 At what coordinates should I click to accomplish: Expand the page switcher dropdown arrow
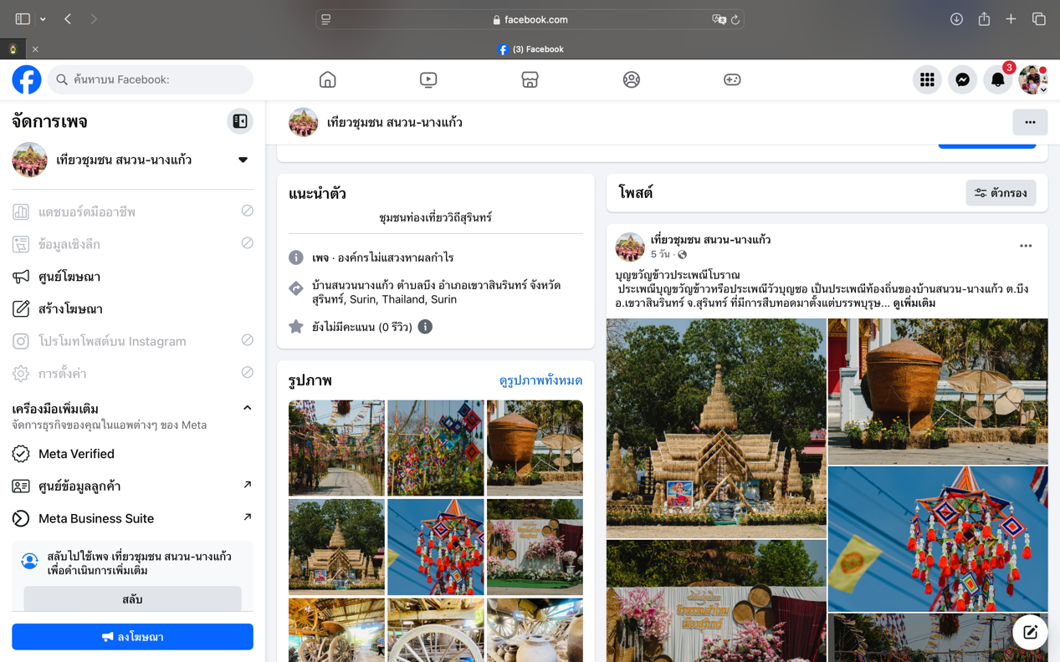[x=243, y=160]
